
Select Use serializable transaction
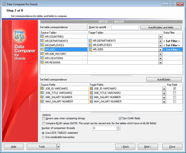pos(43,137)
